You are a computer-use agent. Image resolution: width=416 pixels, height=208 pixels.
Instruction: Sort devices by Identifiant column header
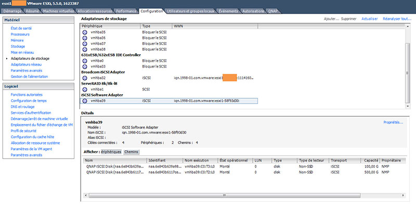pyautogui.click(x=165, y=161)
